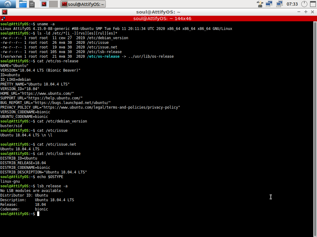Open the power manager plug tray icon

click(260, 4)
